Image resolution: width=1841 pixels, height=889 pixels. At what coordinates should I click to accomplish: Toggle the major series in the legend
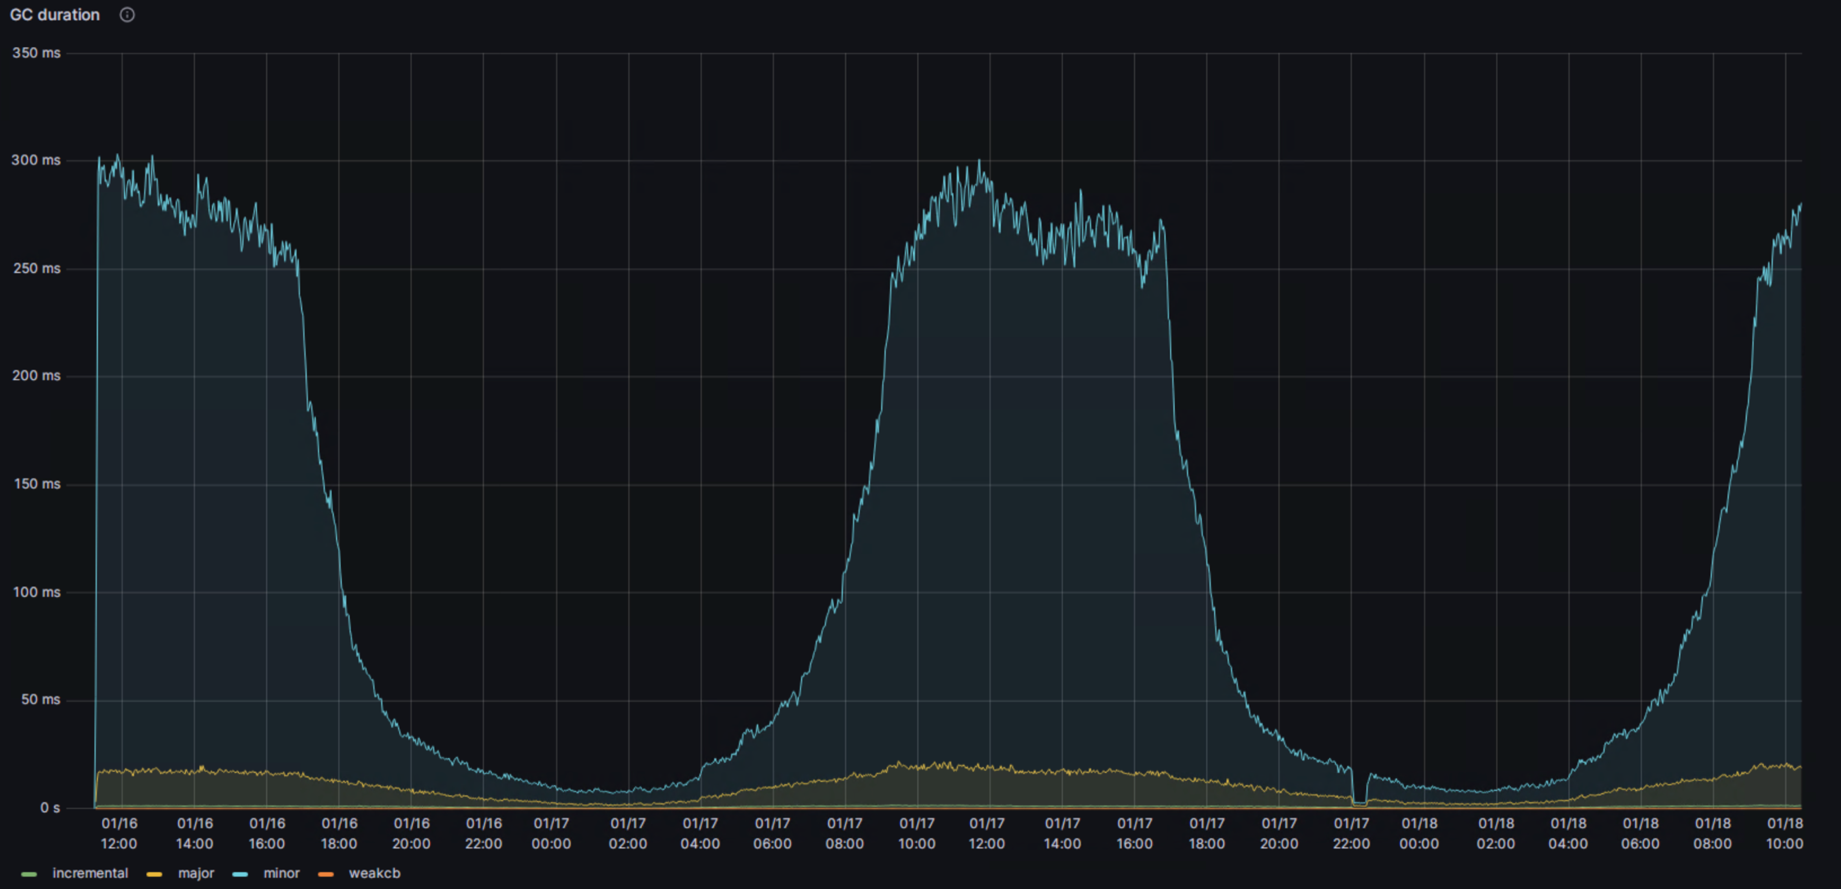click(196, 873)
